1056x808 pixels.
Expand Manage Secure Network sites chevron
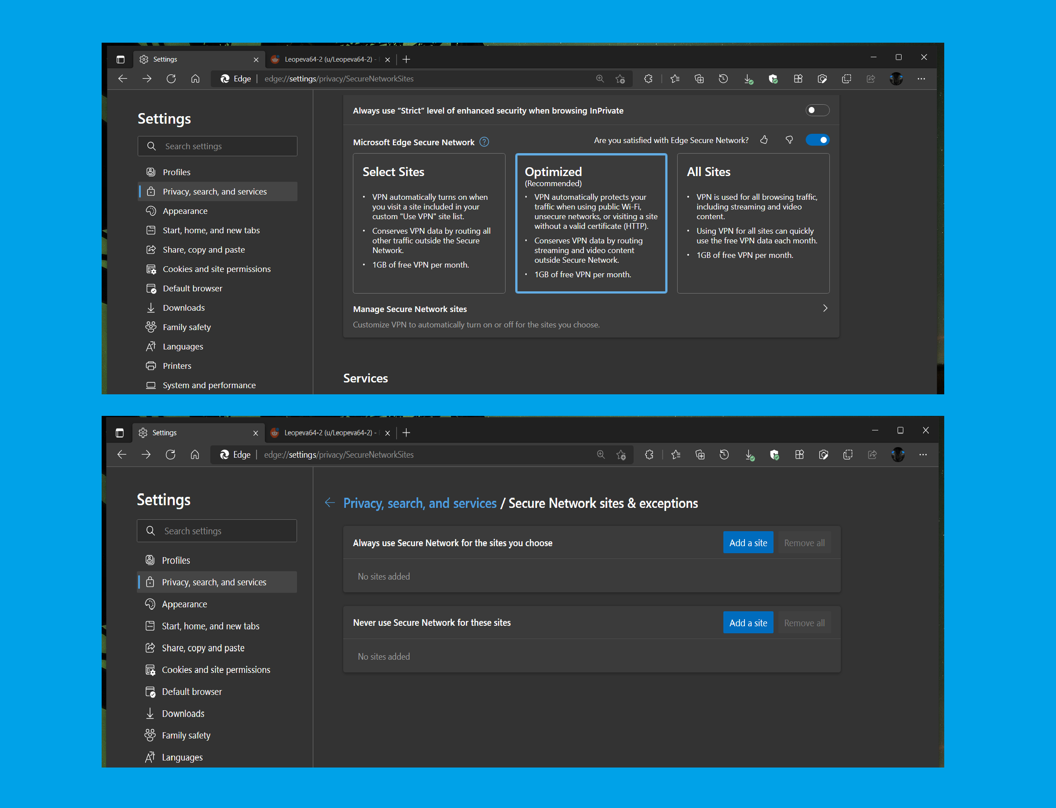click(825, 309)
